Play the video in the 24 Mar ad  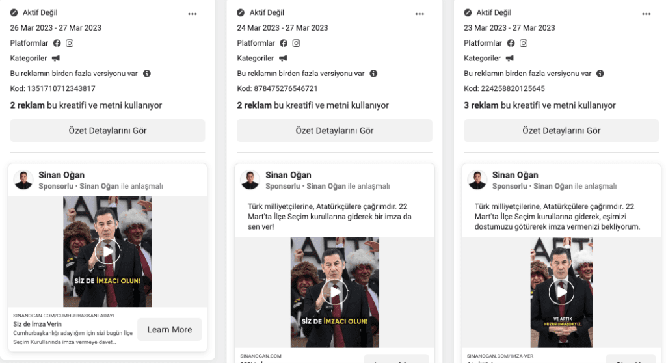click(x=335, y=292)
